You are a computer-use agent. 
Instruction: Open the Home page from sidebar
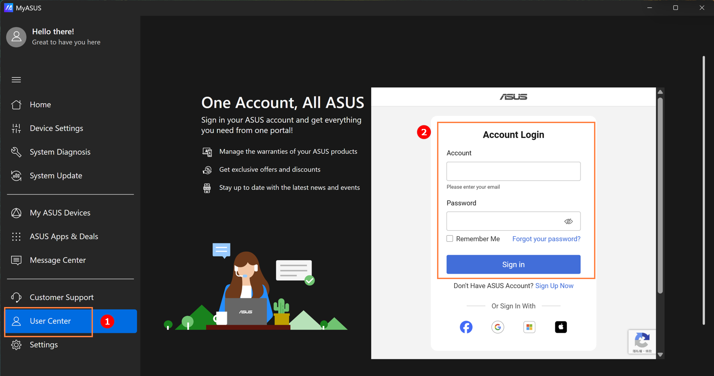pos(40,105)
